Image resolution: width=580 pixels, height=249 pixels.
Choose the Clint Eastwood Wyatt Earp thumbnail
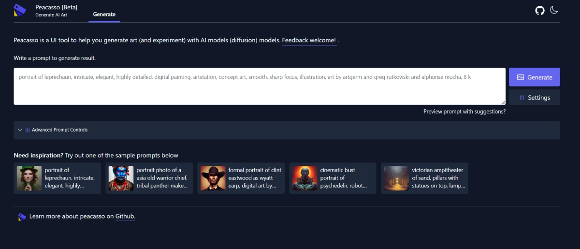coord(213,178)
